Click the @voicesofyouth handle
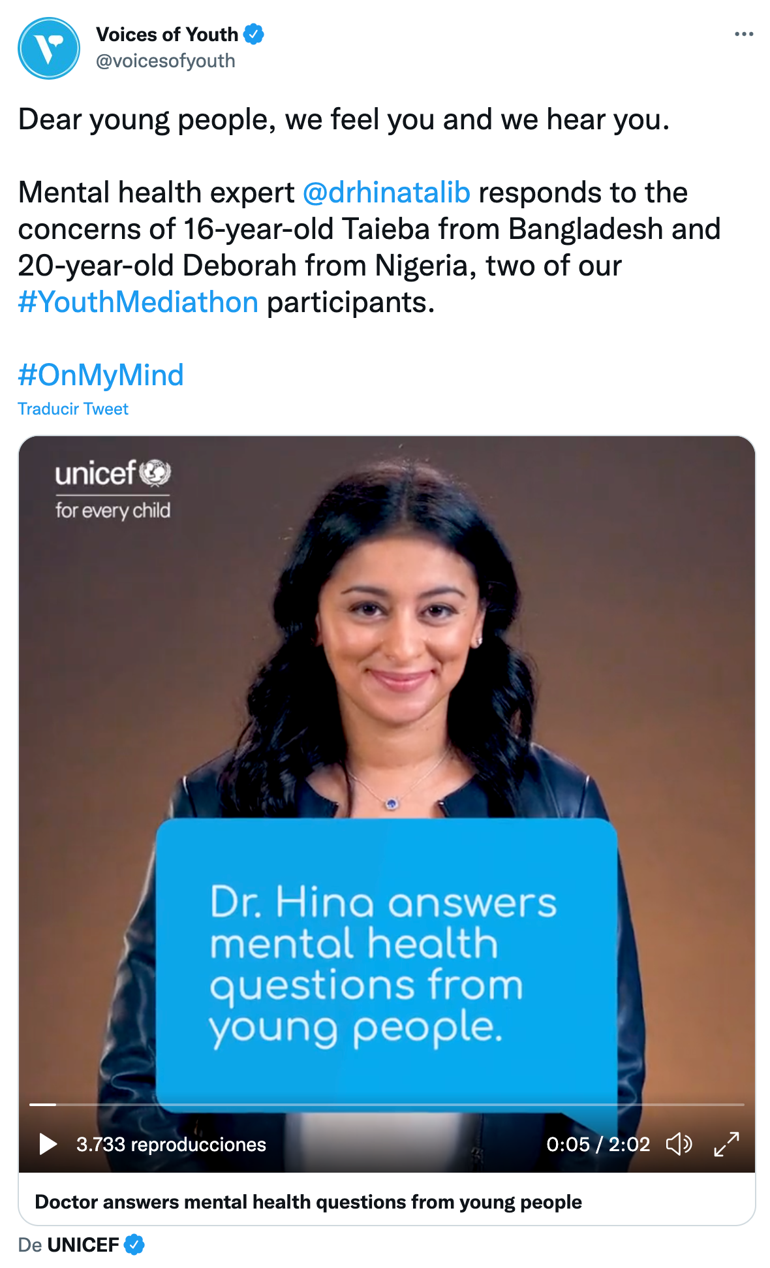 pos(166,61)
